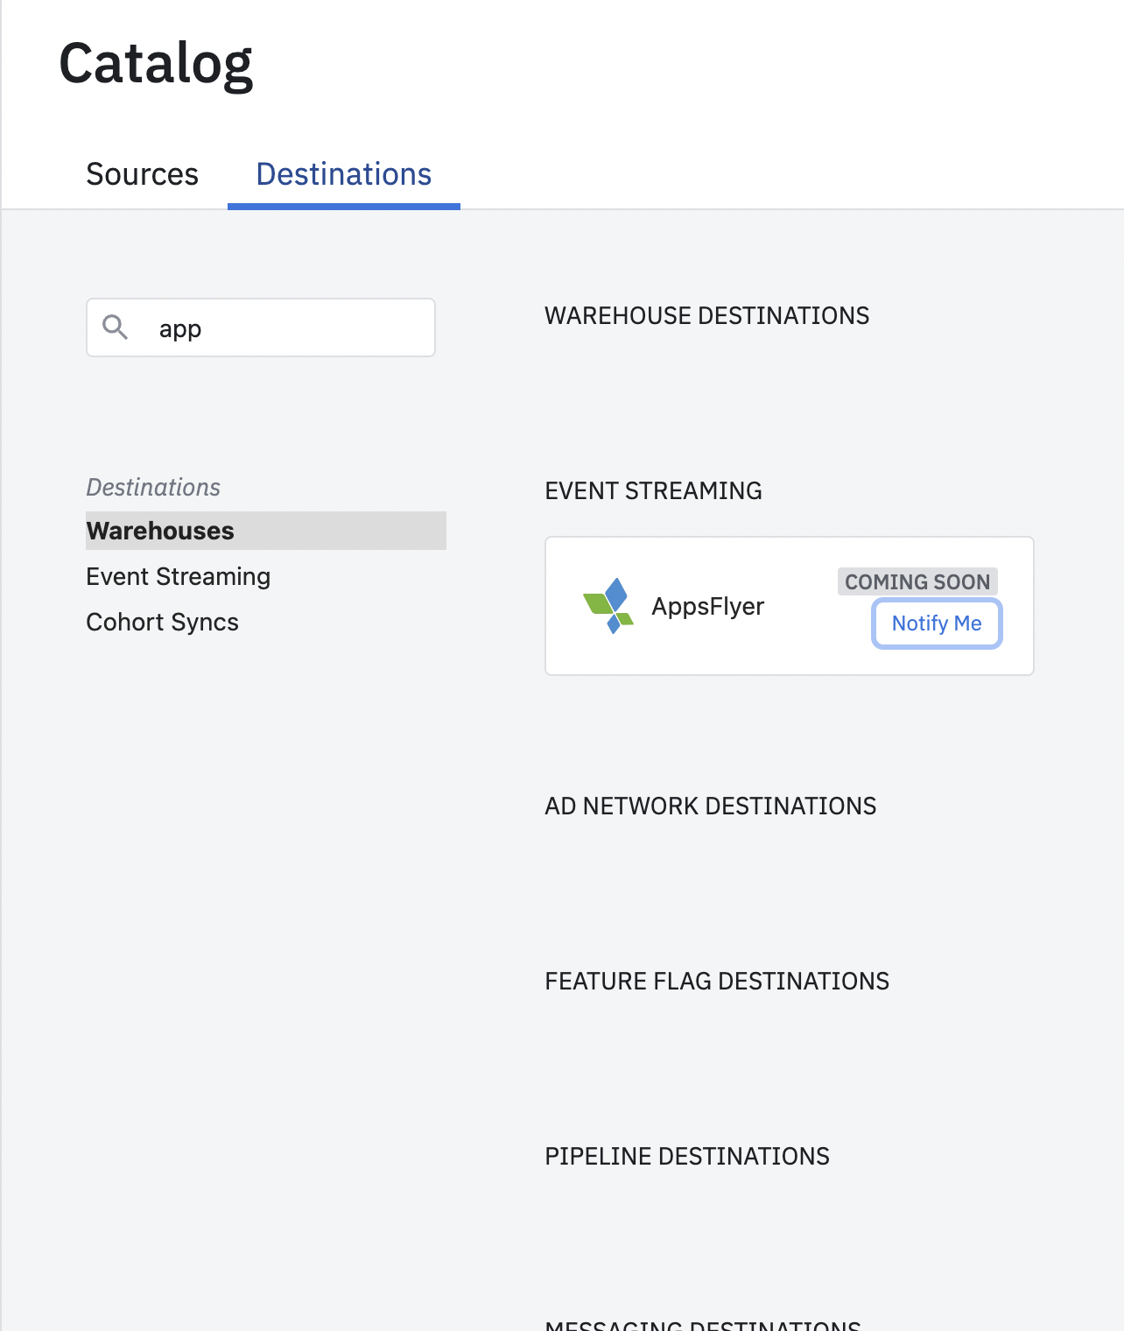Click the search magnifier icon
Viewport: 1124px width, 1331px height.
click(115, 327)
